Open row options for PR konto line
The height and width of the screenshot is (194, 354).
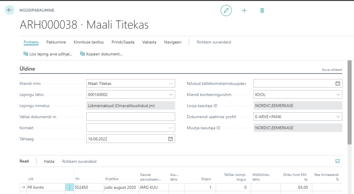click(x=69, y=187)
